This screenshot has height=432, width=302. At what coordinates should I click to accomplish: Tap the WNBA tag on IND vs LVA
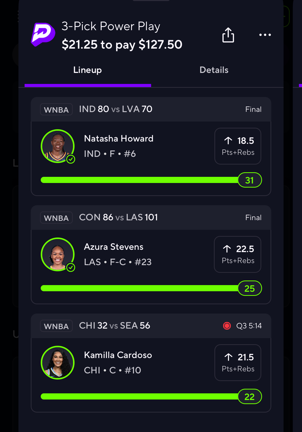pos(56,110)
